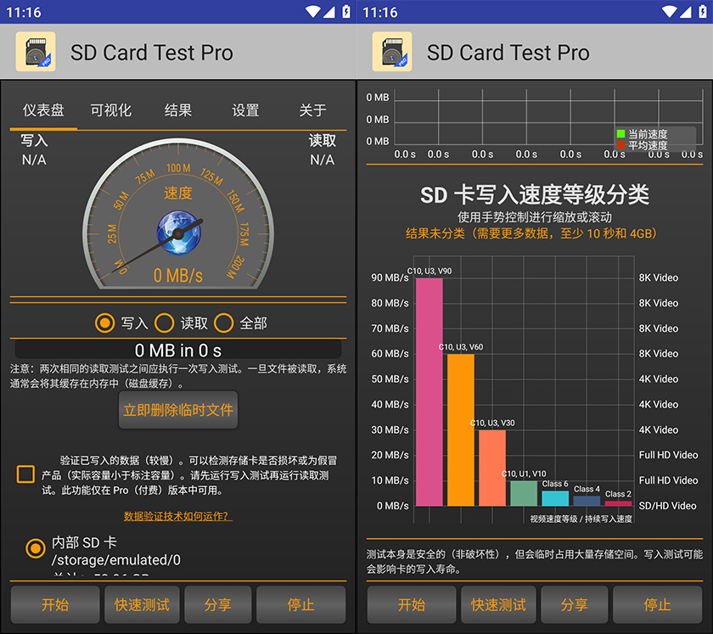Run a 快速测试 quick test
The image size is (713, 634).
(141, 604)
